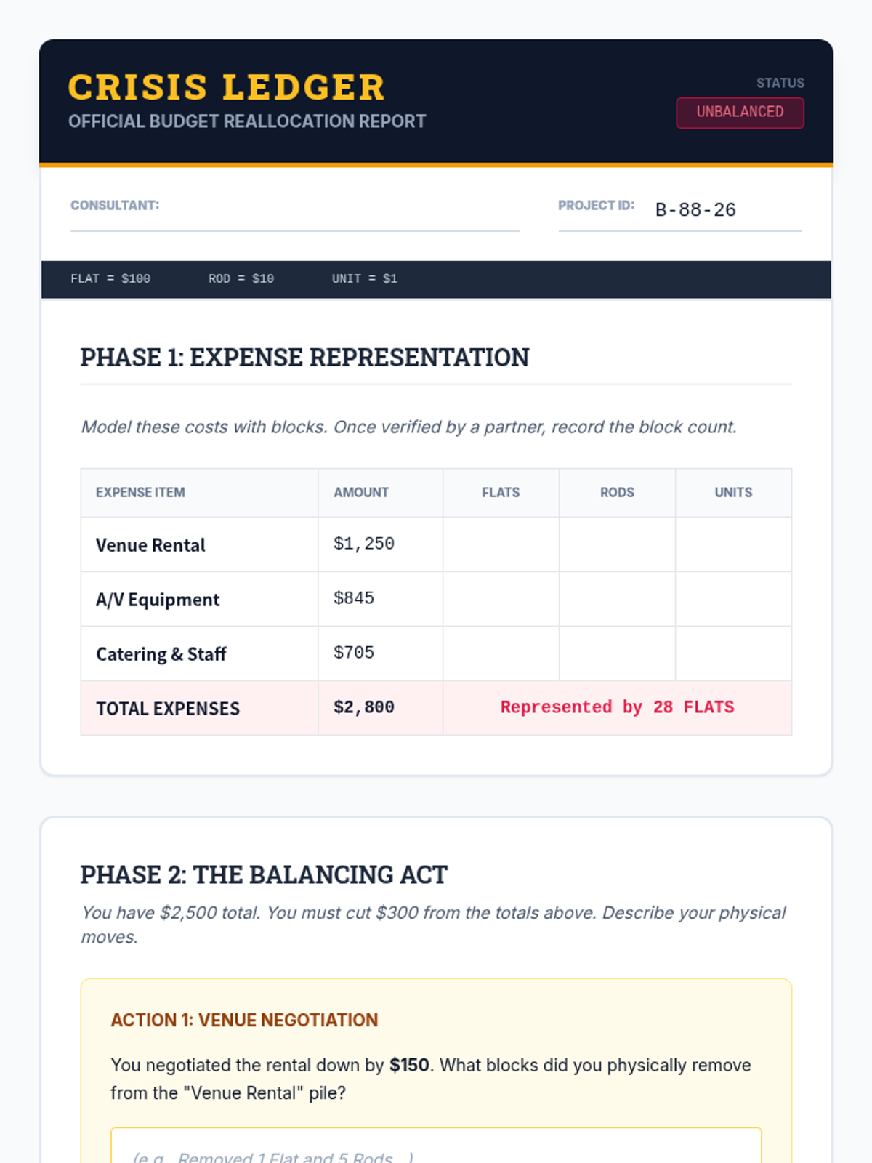872x1163 pixels.
Task: Click the Phase 1: Expense Representation heading
Action: pos(304,358)
